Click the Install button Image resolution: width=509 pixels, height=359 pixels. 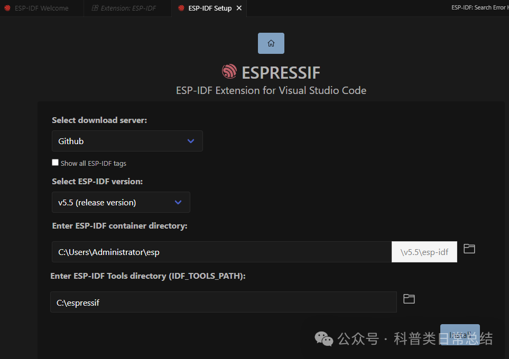[x=460, y=335]
